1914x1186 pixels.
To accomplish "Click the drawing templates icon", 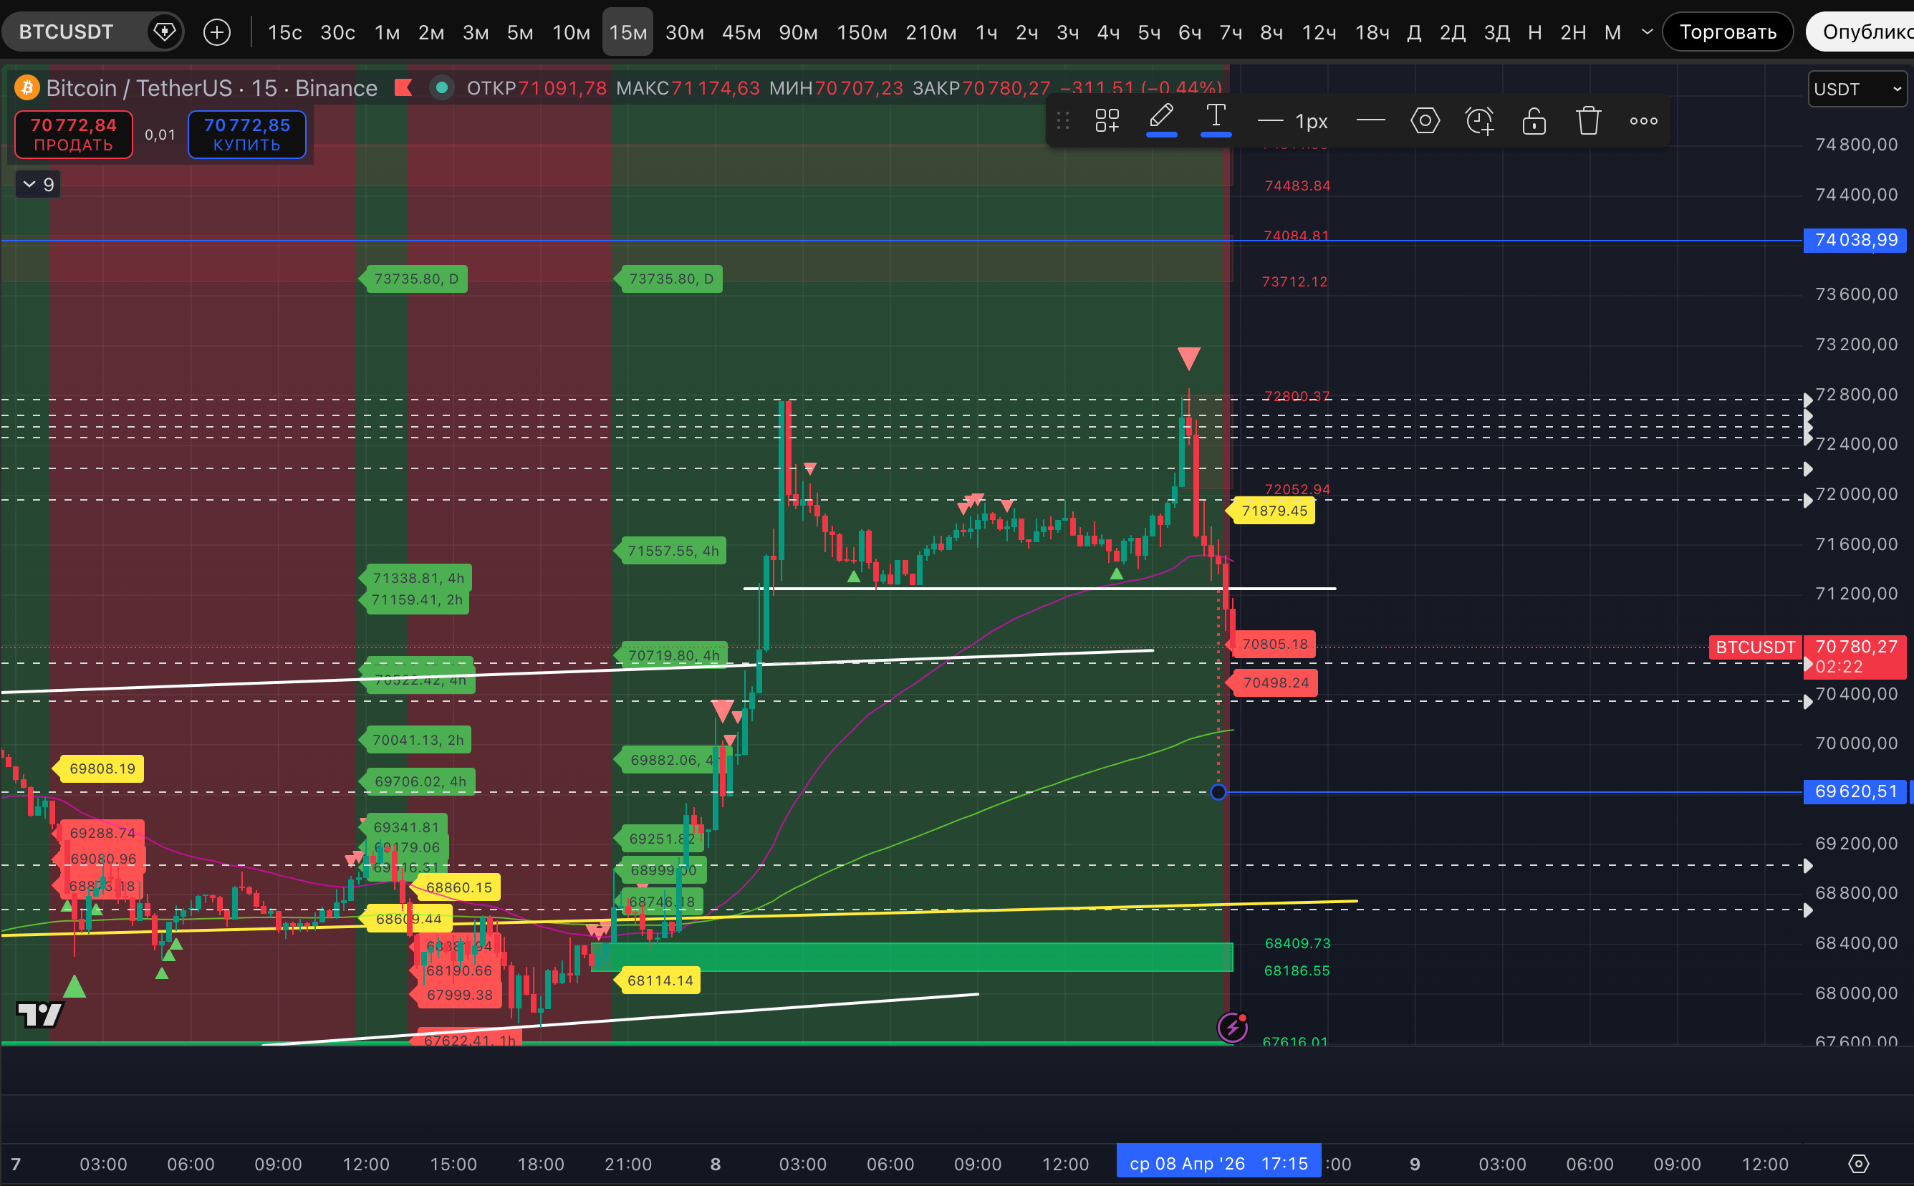I will click(x=1107, y=121).
